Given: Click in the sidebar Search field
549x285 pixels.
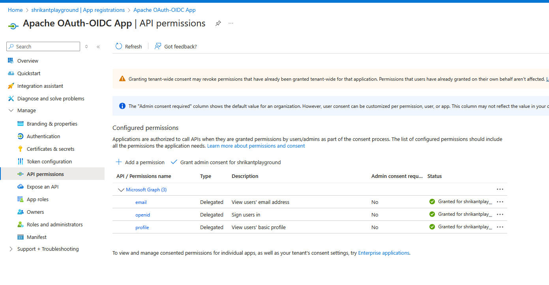Looking at the screenshot, I should pyautogui.click(x=43, y=46).
